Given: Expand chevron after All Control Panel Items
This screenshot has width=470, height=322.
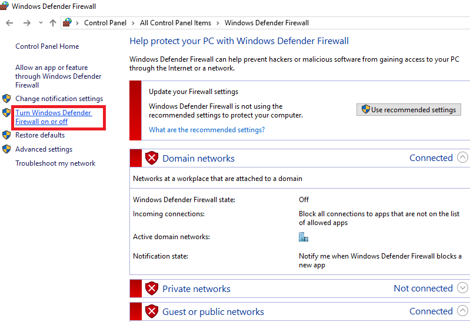Looking at the screenshot, I should click(x=218, y=23).
